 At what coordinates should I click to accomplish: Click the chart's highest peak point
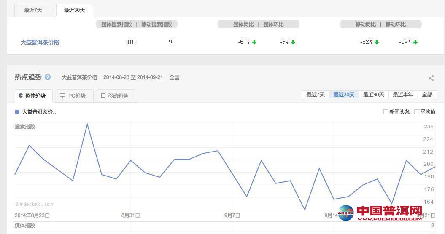87,124
